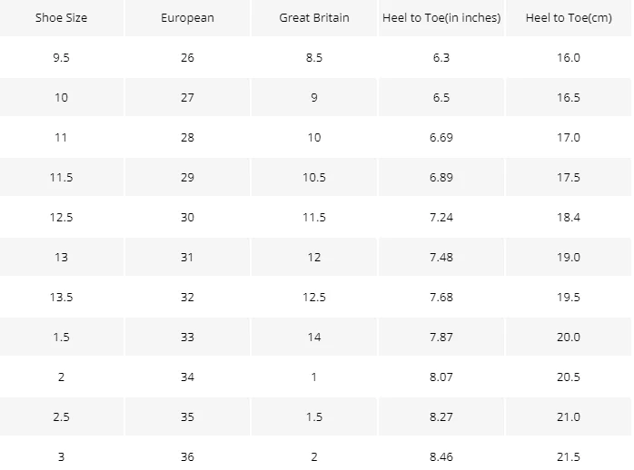Click the Great Britain column header
Screen dimensions: 634x470
[313, 18]
